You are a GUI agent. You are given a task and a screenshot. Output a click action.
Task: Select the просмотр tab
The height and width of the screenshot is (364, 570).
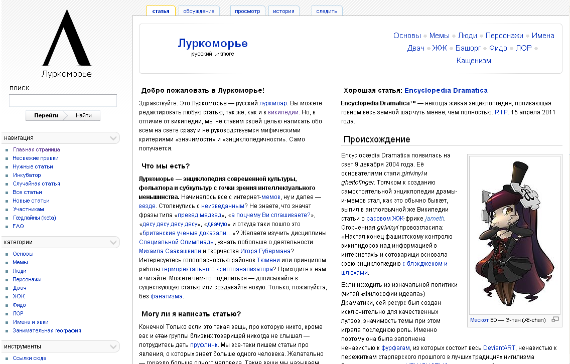[248, 11]
